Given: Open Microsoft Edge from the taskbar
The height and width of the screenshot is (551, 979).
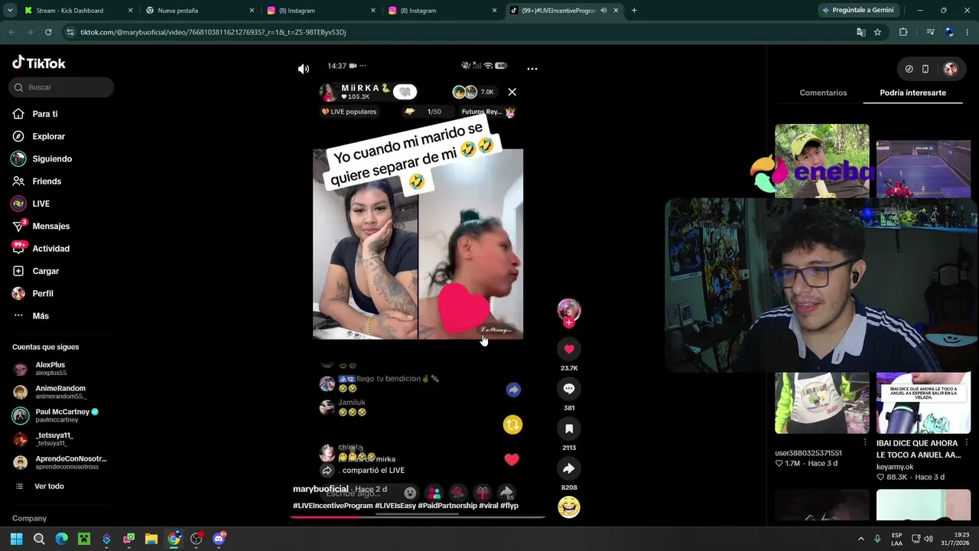Looking at the screenshot, I should pos(62,539).
